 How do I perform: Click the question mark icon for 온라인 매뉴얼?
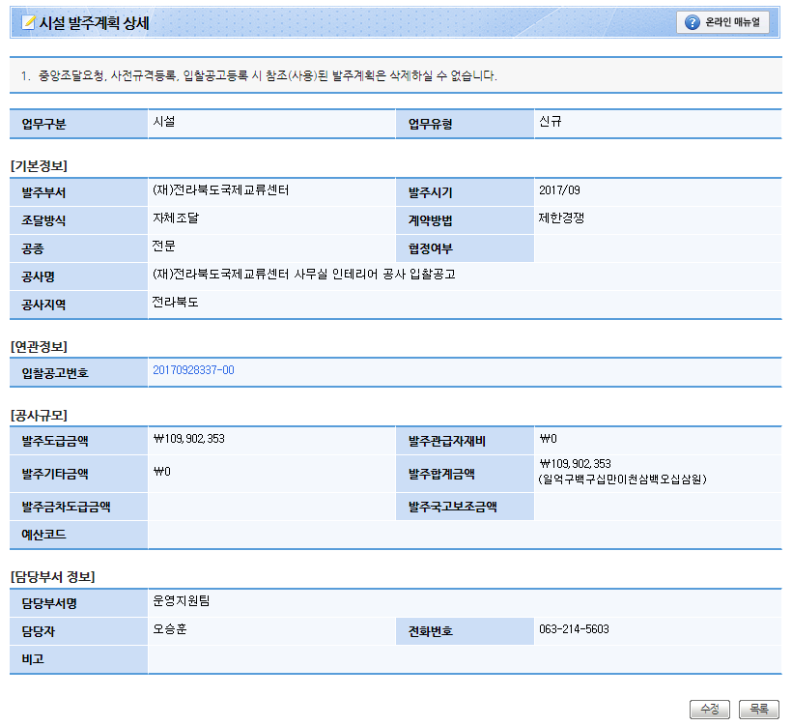pyautogui.click(x=692, y=22)
